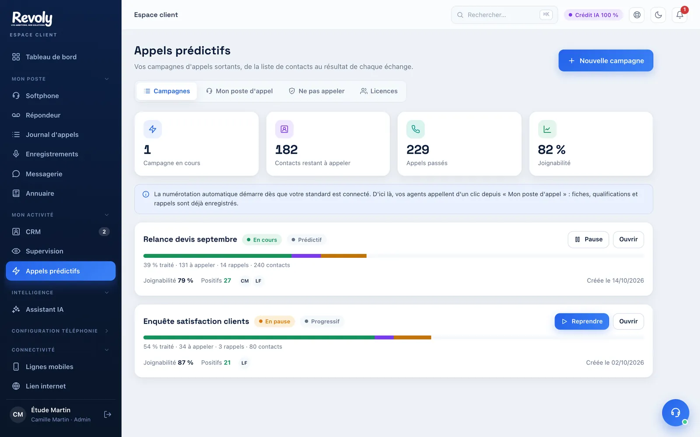Select the Ne pas appeler tab
This screenshot has width=700, height=437.
(x=316, y=91)
